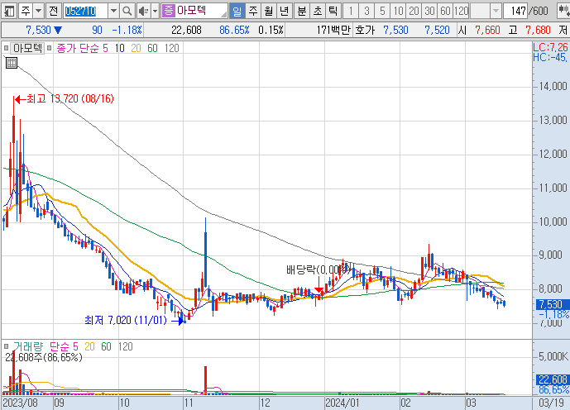Click the magnifier stock search icon
Image resolution: width=570 pixels, height=410 pixels.
point(127,11)
